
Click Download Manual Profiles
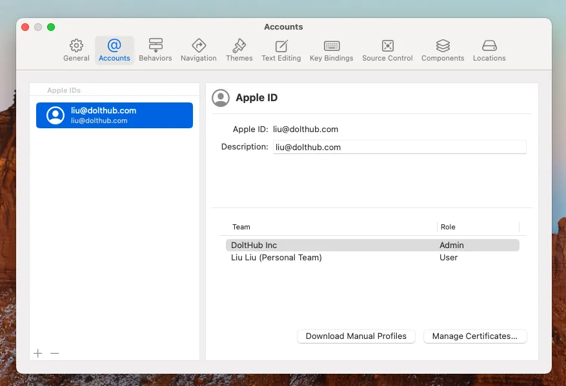tap(356, 336)
